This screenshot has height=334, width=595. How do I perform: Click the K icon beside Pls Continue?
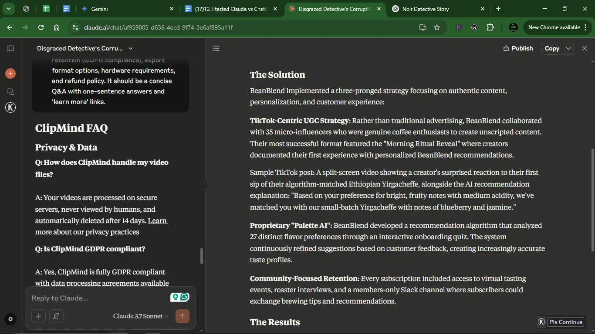[x=541, y=322]
